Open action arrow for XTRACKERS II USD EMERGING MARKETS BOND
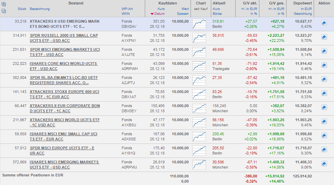 (x=324, y=23)
